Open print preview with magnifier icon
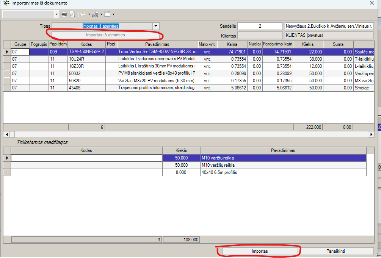This screenshot has height=258, width=381. [x=72, y=14]
